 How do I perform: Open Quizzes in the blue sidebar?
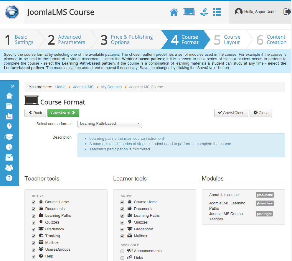point(9,127)
